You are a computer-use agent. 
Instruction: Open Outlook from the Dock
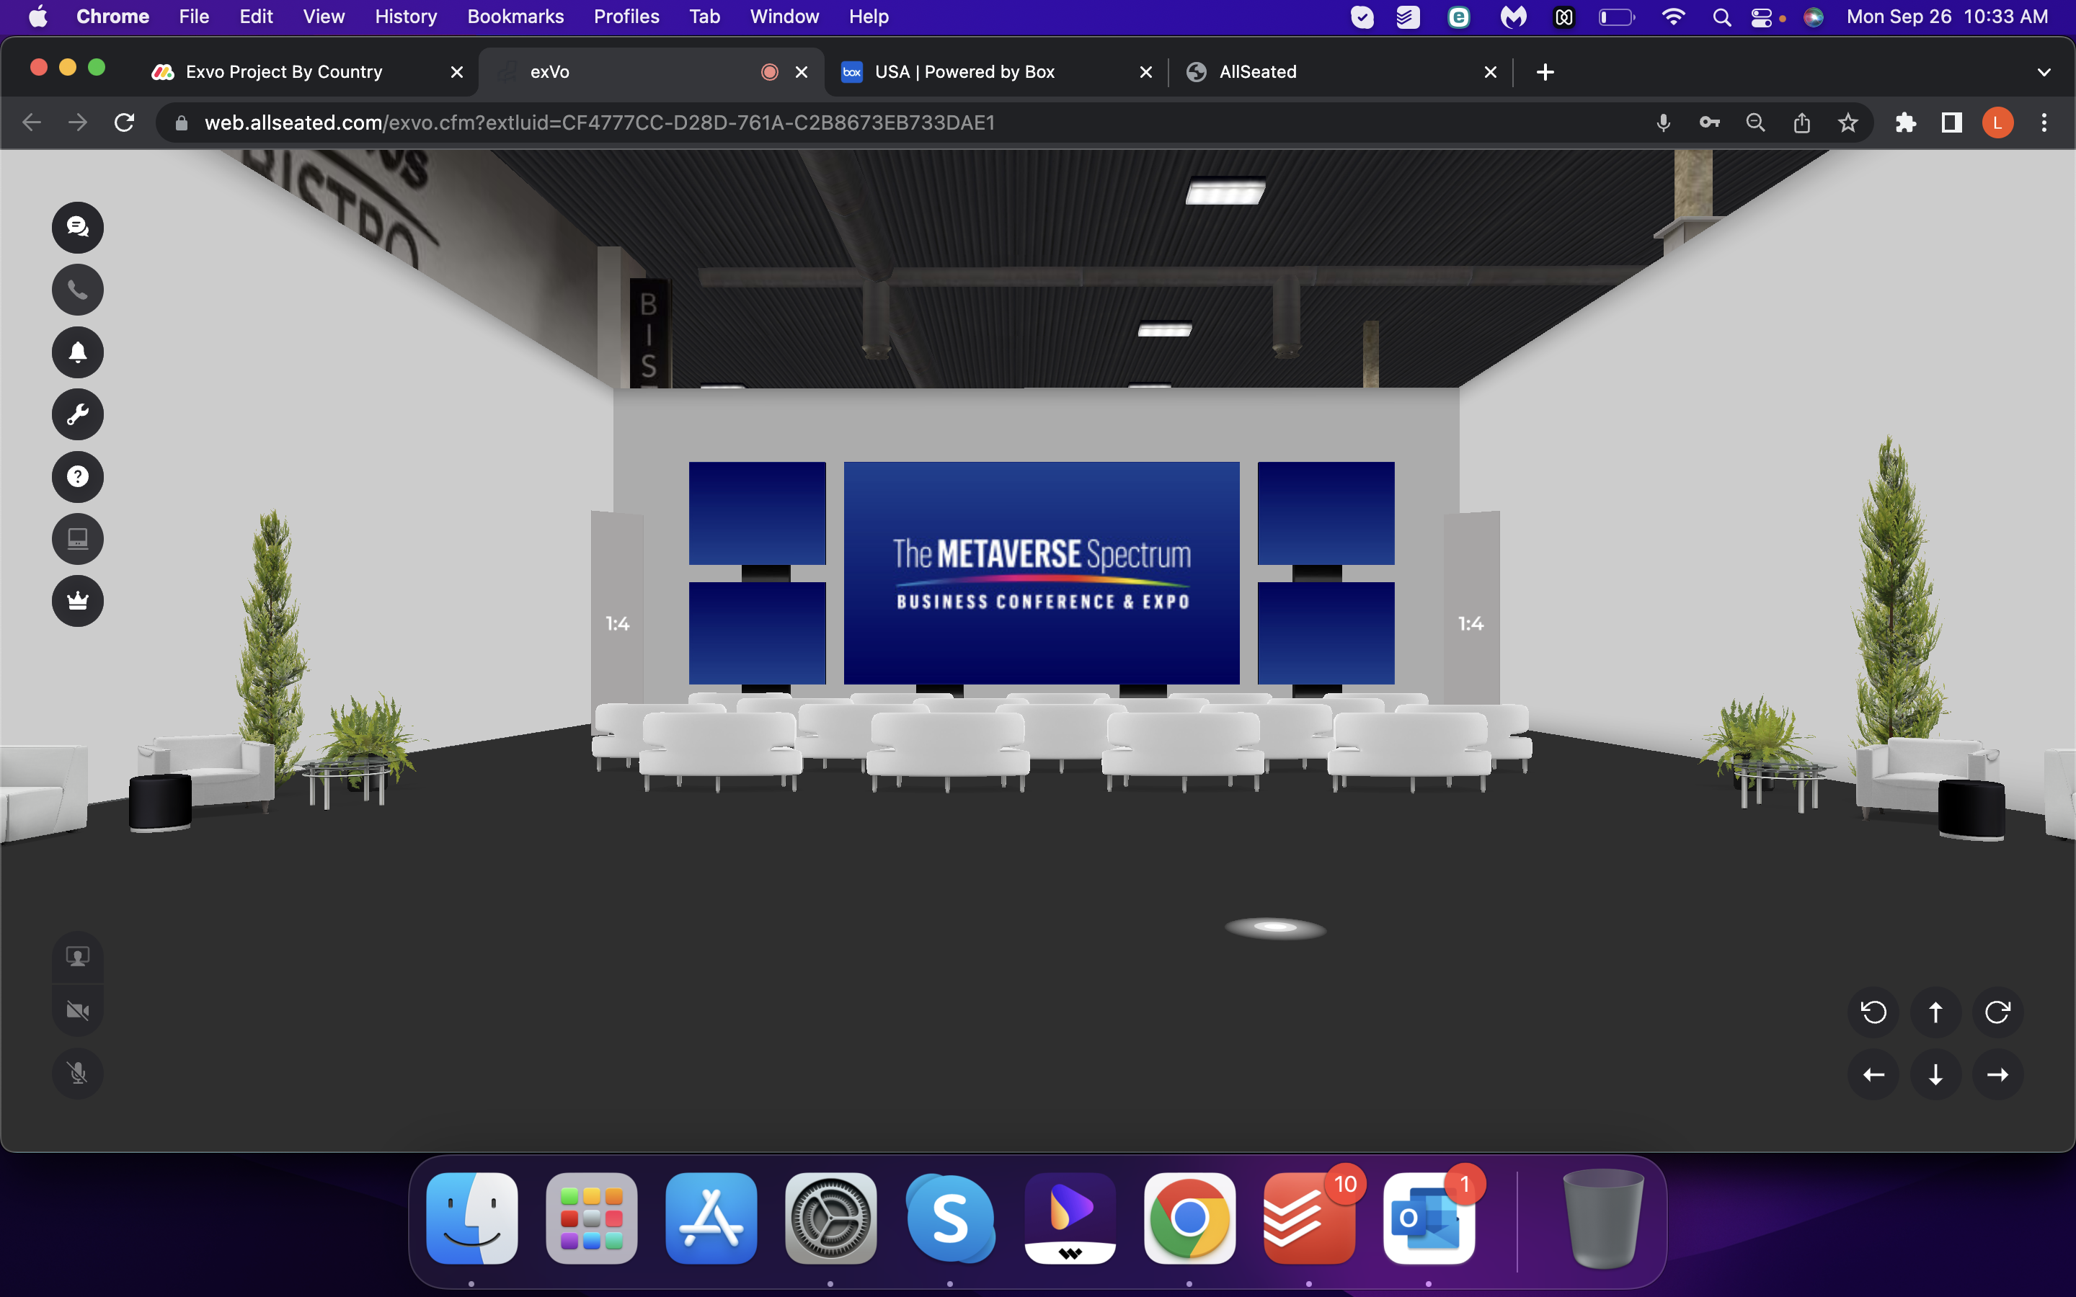click(1428, 1218)
